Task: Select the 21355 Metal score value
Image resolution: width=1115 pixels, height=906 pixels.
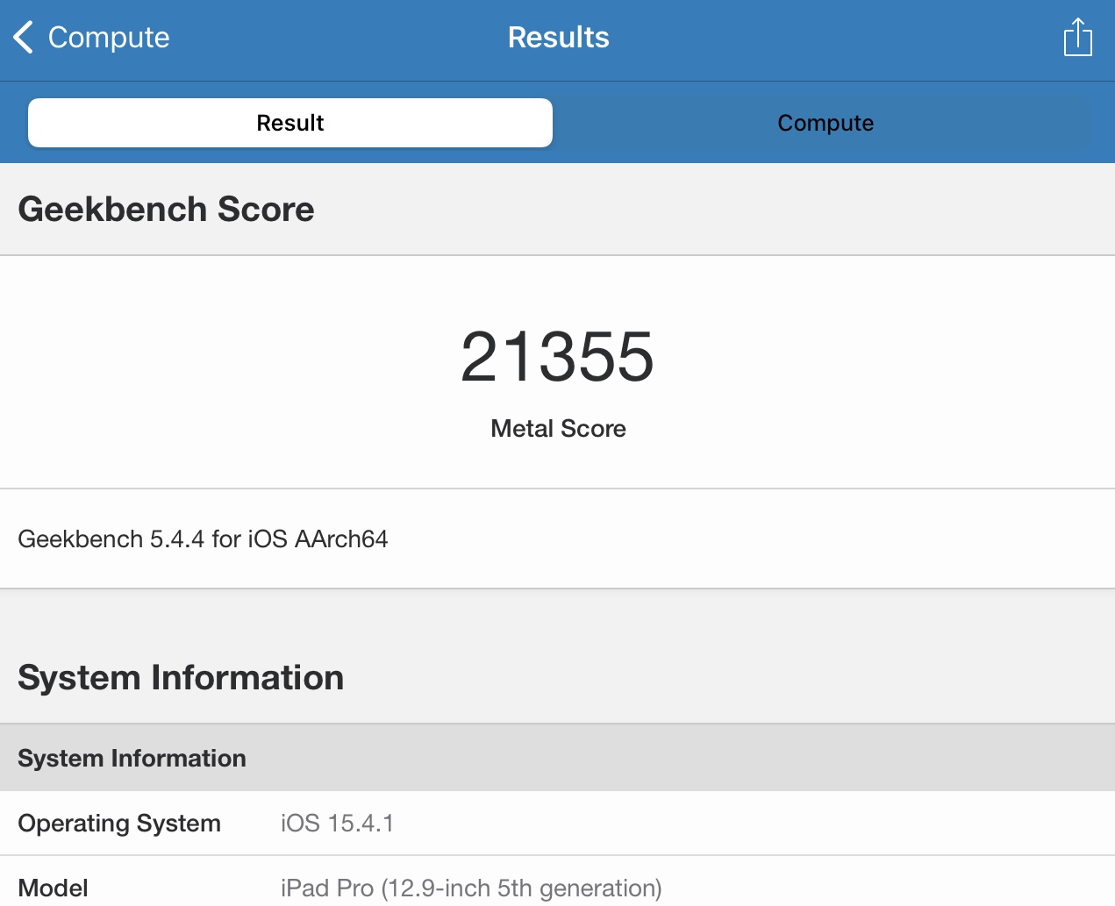Action: click(x=557, y=356)
